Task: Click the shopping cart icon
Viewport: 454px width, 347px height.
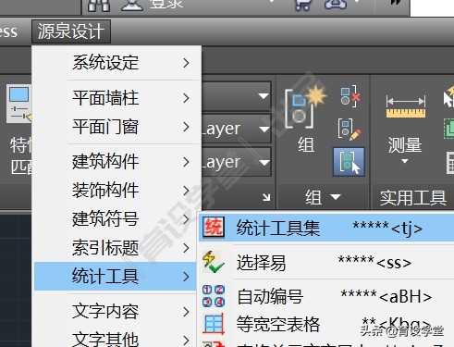Action: pyautogui.click(x=303, y=5)
